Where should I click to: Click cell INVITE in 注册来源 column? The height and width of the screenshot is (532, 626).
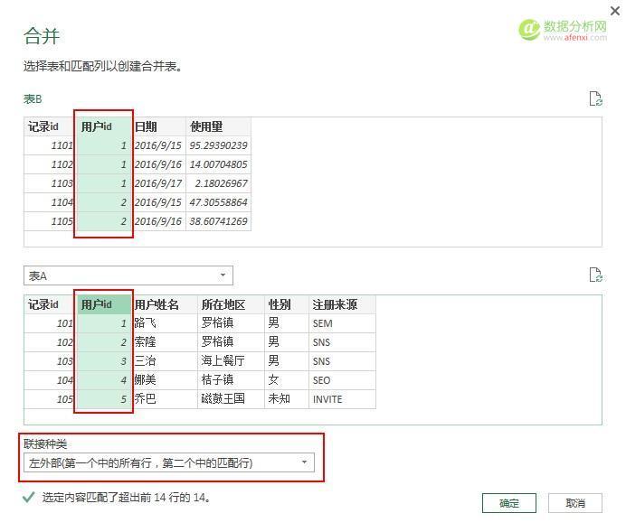pyautogui.click(x=342, y=399)
